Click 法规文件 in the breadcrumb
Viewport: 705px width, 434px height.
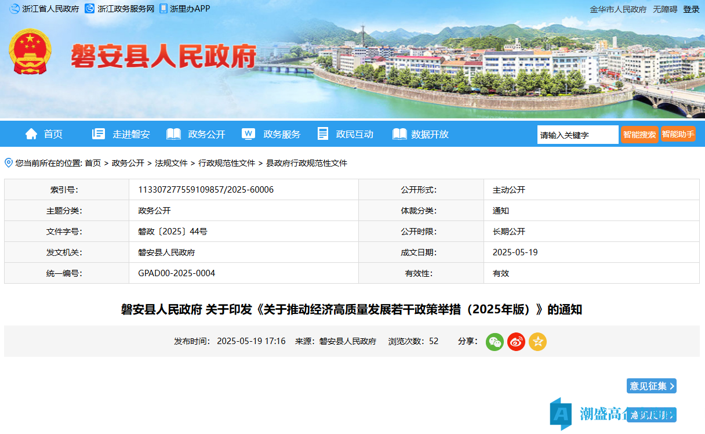tap(171, 163)
